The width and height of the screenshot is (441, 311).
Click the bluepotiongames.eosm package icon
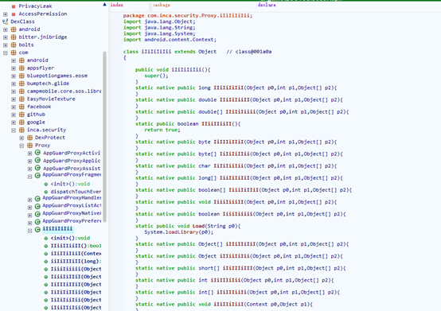[x=21, y=76]
